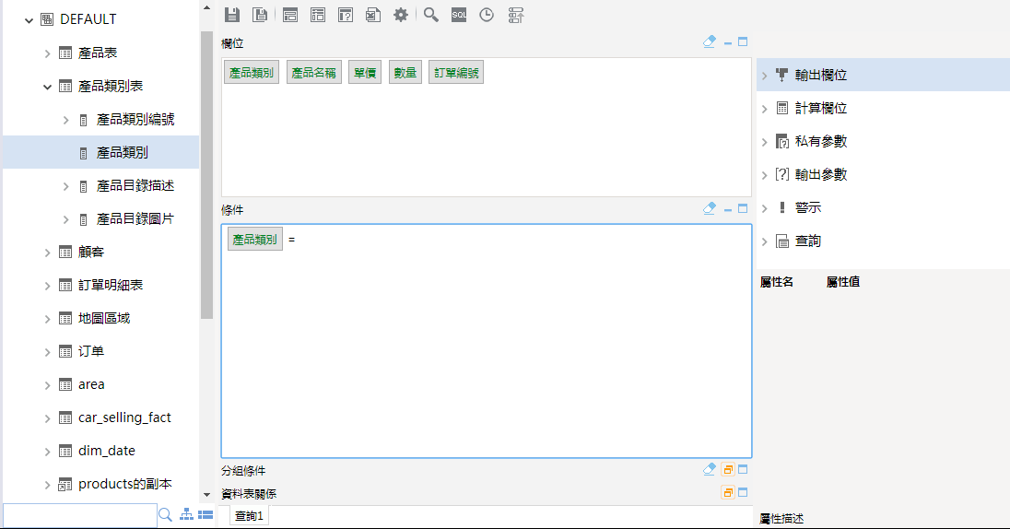Click the Save icon in the toolbar
Viewport: 1010px width, 529px height.
pyautogui.click(x=232, y=14)
